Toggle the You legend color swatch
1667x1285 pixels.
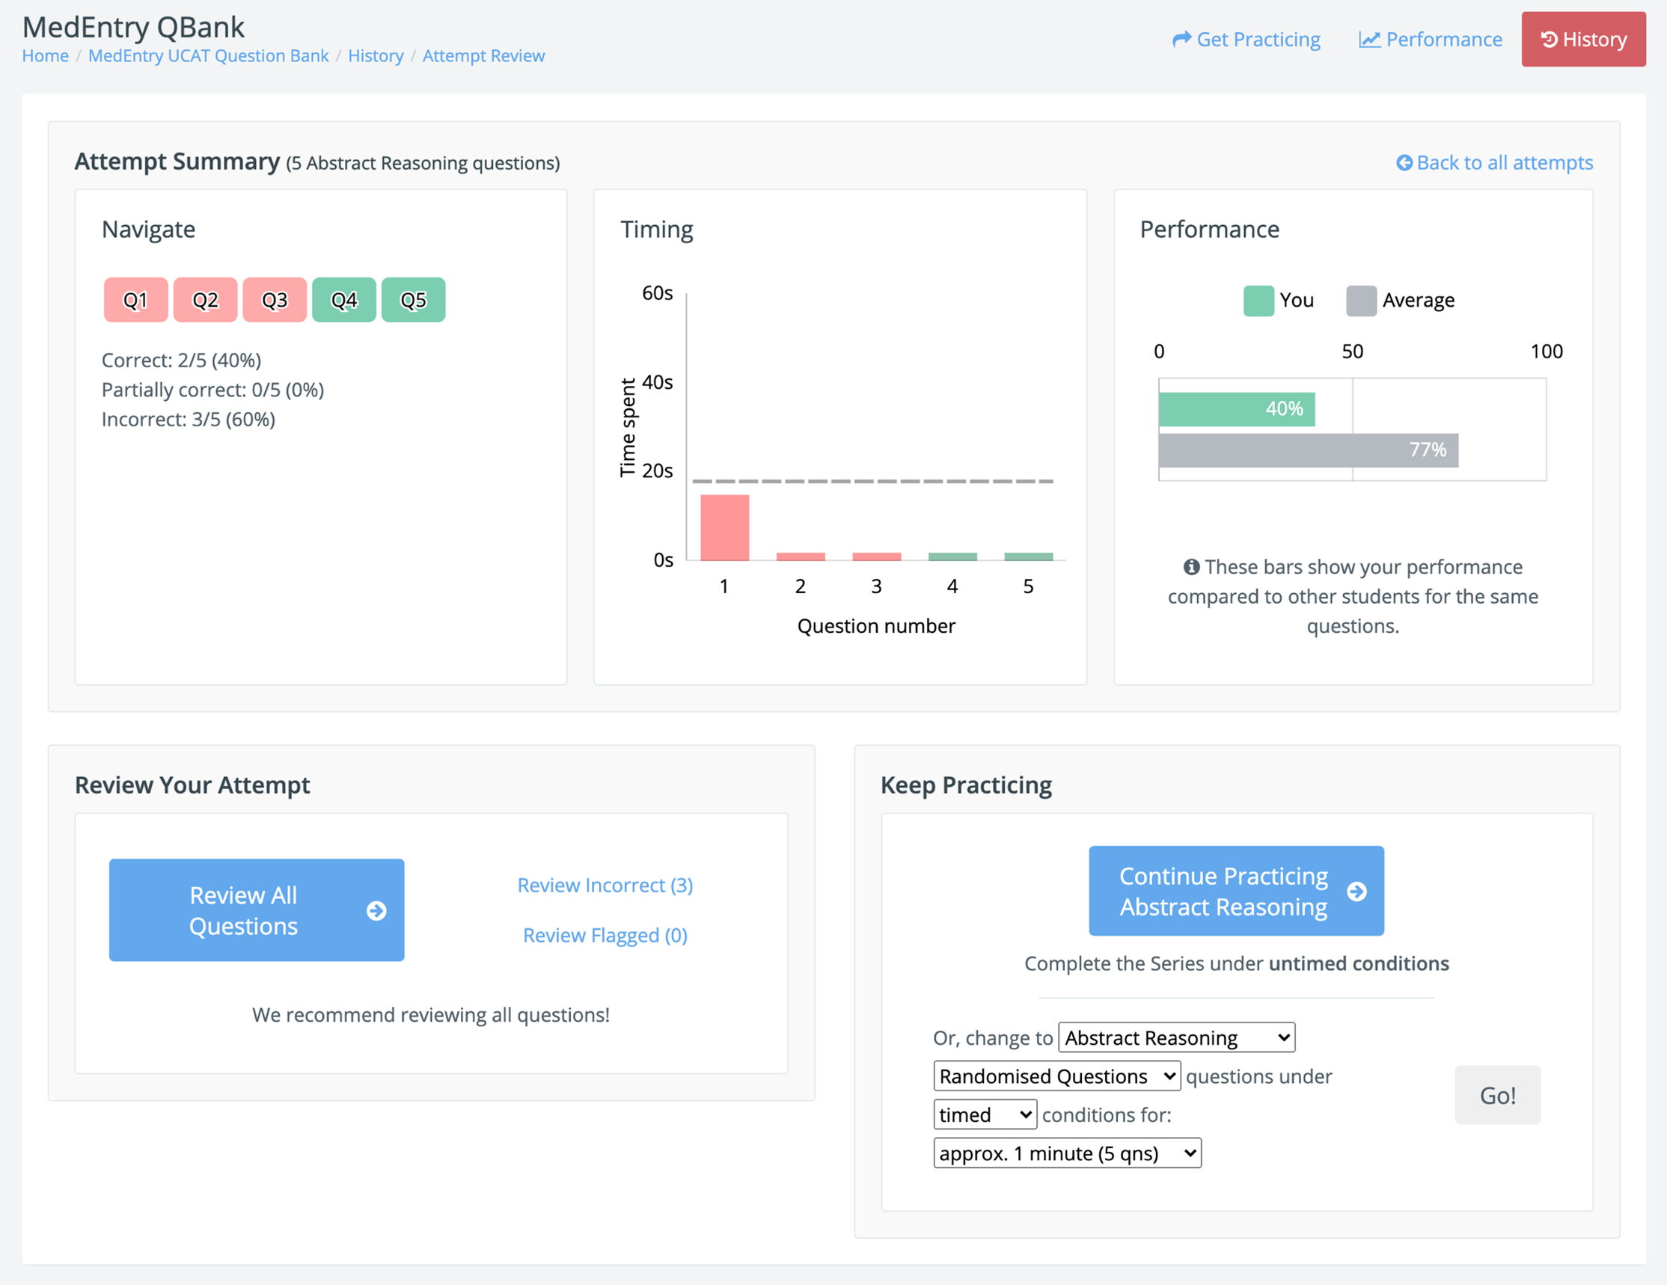point(1258,301)
